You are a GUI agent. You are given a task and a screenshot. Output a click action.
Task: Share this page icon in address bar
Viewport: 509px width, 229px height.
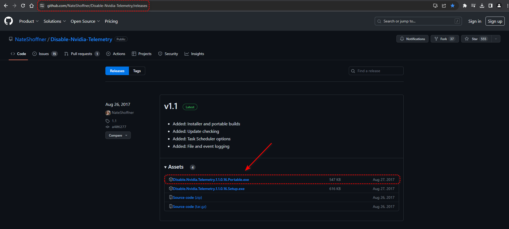[444, 6]
